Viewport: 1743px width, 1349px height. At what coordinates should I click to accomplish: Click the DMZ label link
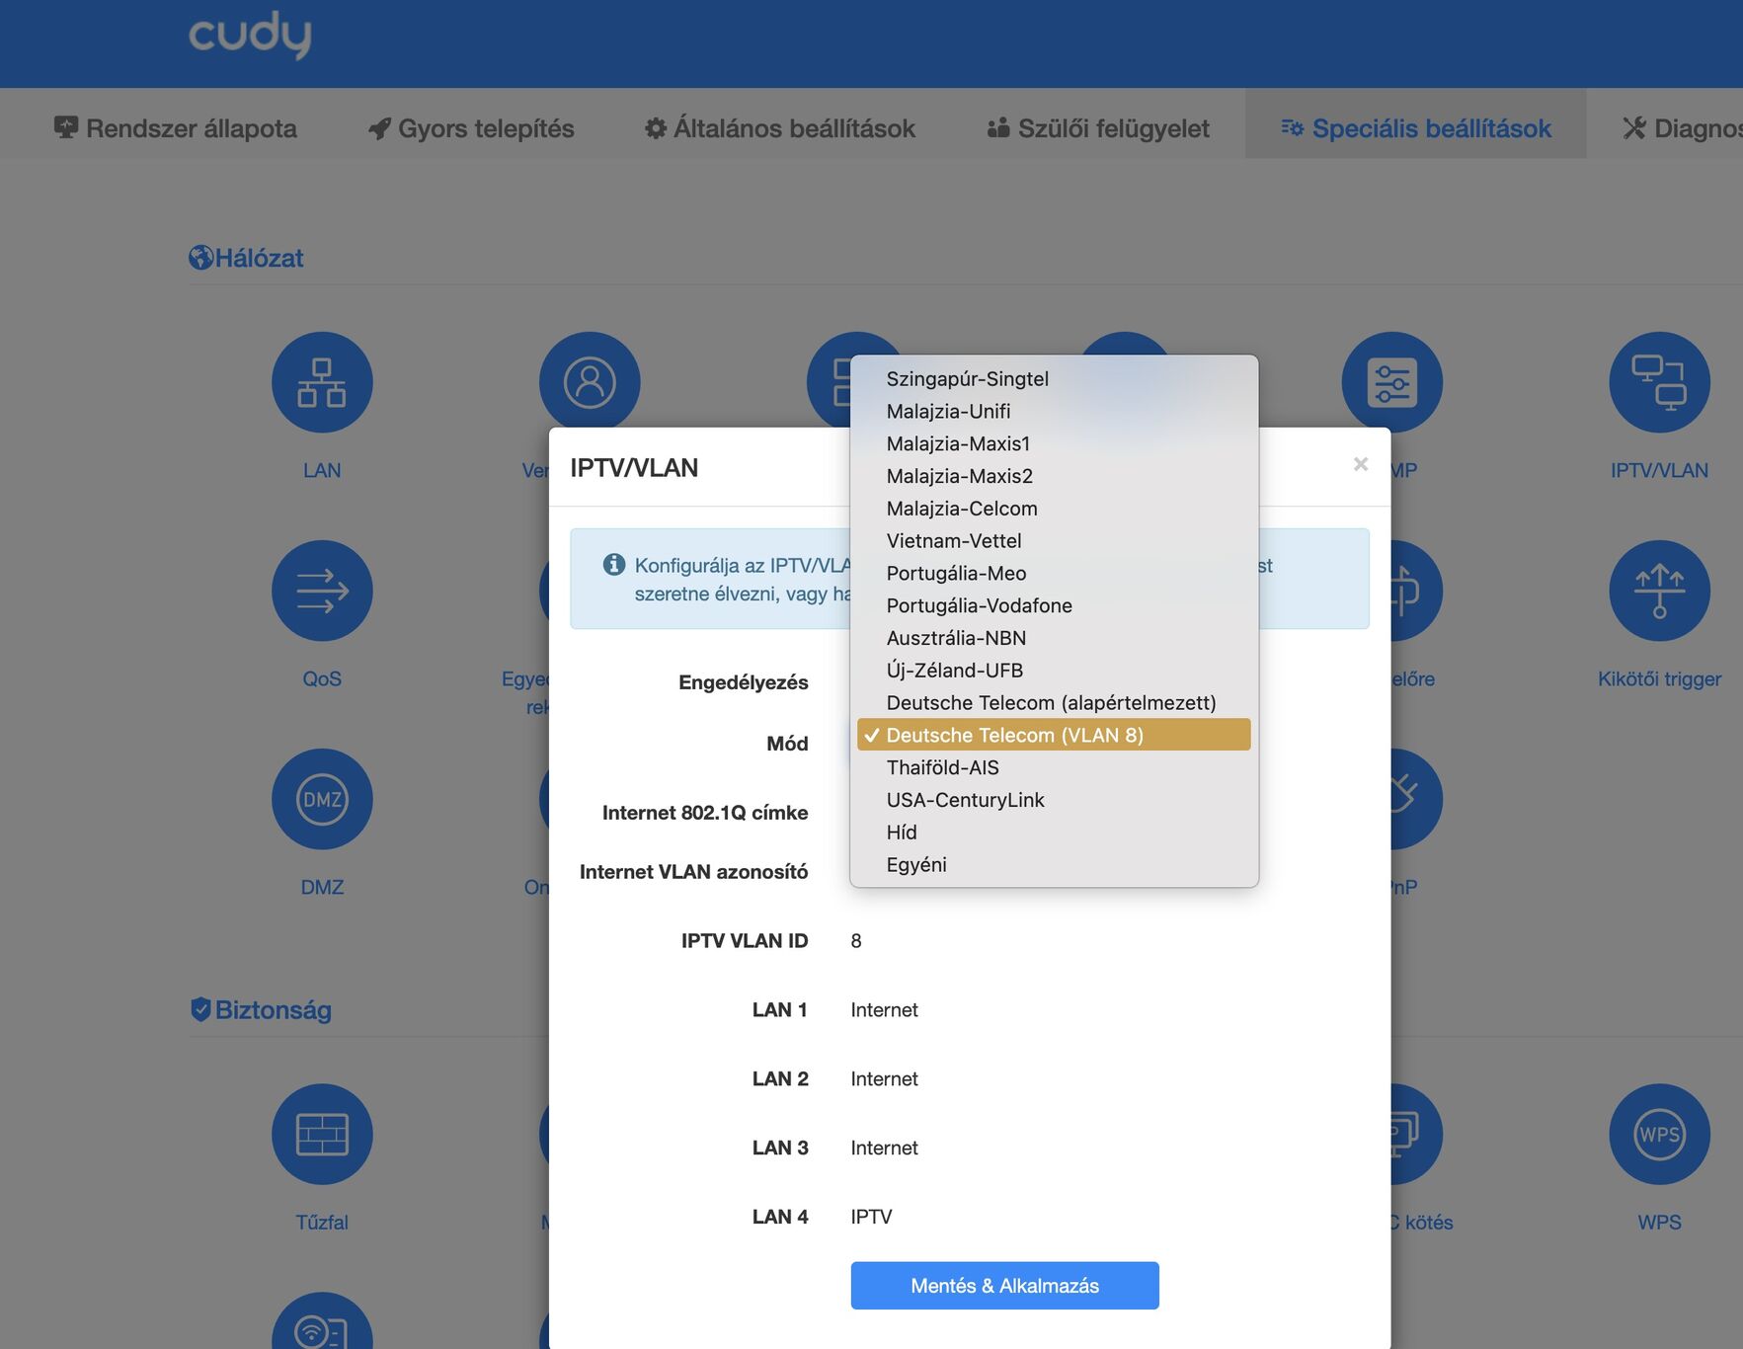pos(322,887)
